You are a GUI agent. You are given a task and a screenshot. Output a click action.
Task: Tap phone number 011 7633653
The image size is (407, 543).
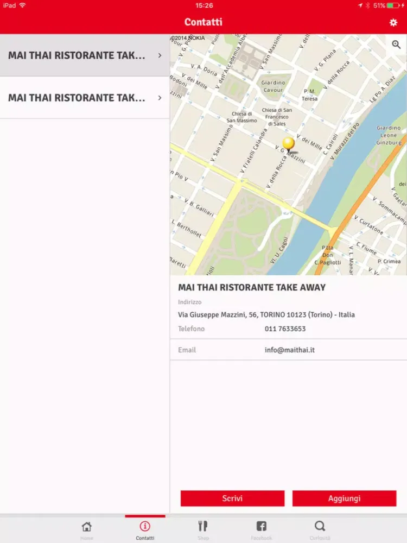pos(285,329)
